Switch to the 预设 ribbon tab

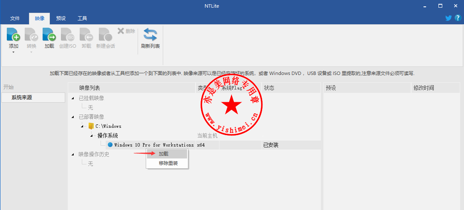(61, 18)
